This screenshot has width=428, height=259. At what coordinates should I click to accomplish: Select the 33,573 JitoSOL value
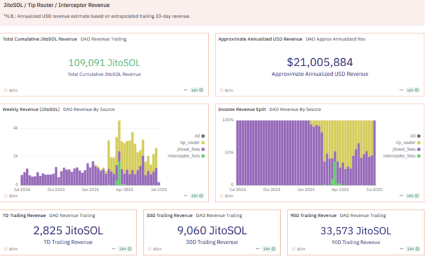356,231
